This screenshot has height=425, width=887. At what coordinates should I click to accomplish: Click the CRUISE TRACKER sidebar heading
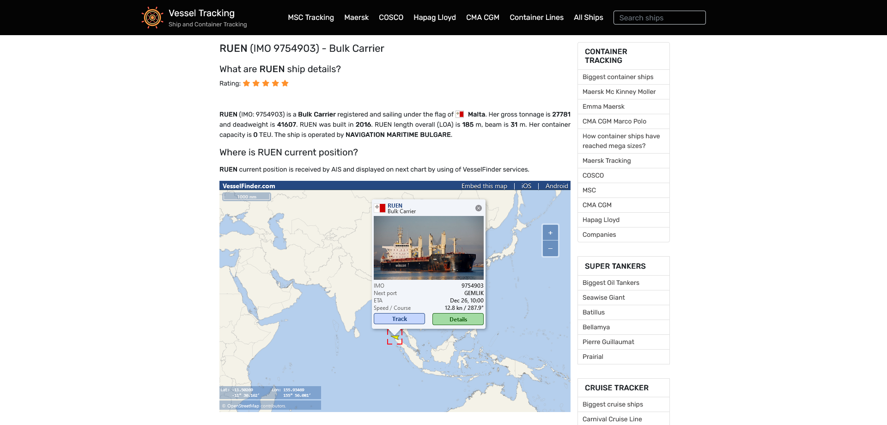click(616, 388)
